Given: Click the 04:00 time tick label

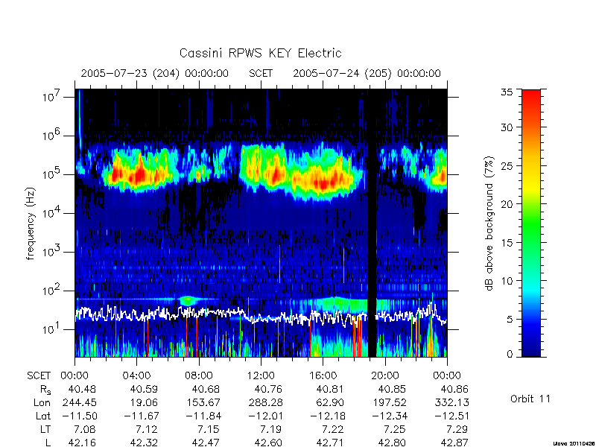Looking at the screenshot, I should [x=136, y=375].
